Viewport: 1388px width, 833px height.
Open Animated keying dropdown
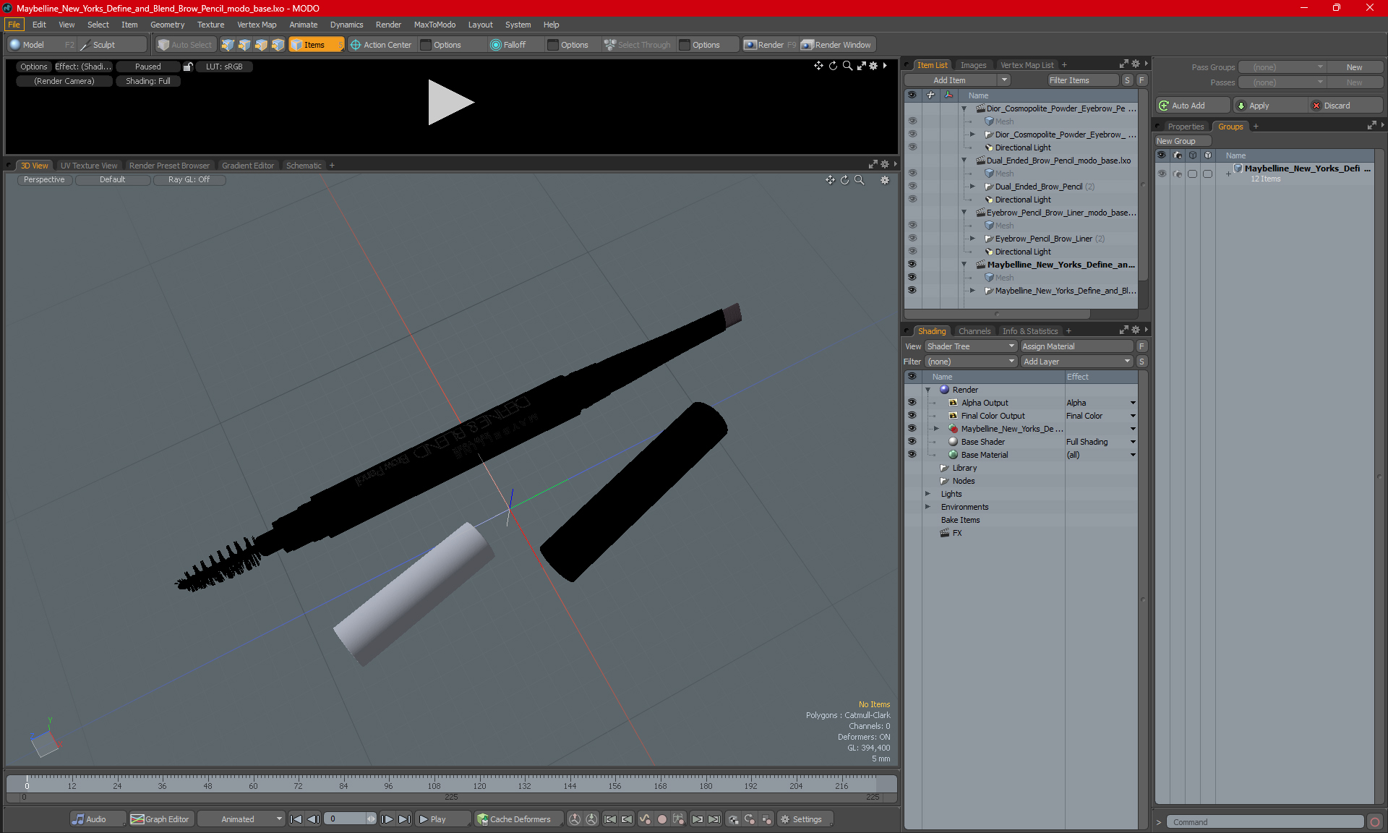pyautogui.click(x=241, y=819)
